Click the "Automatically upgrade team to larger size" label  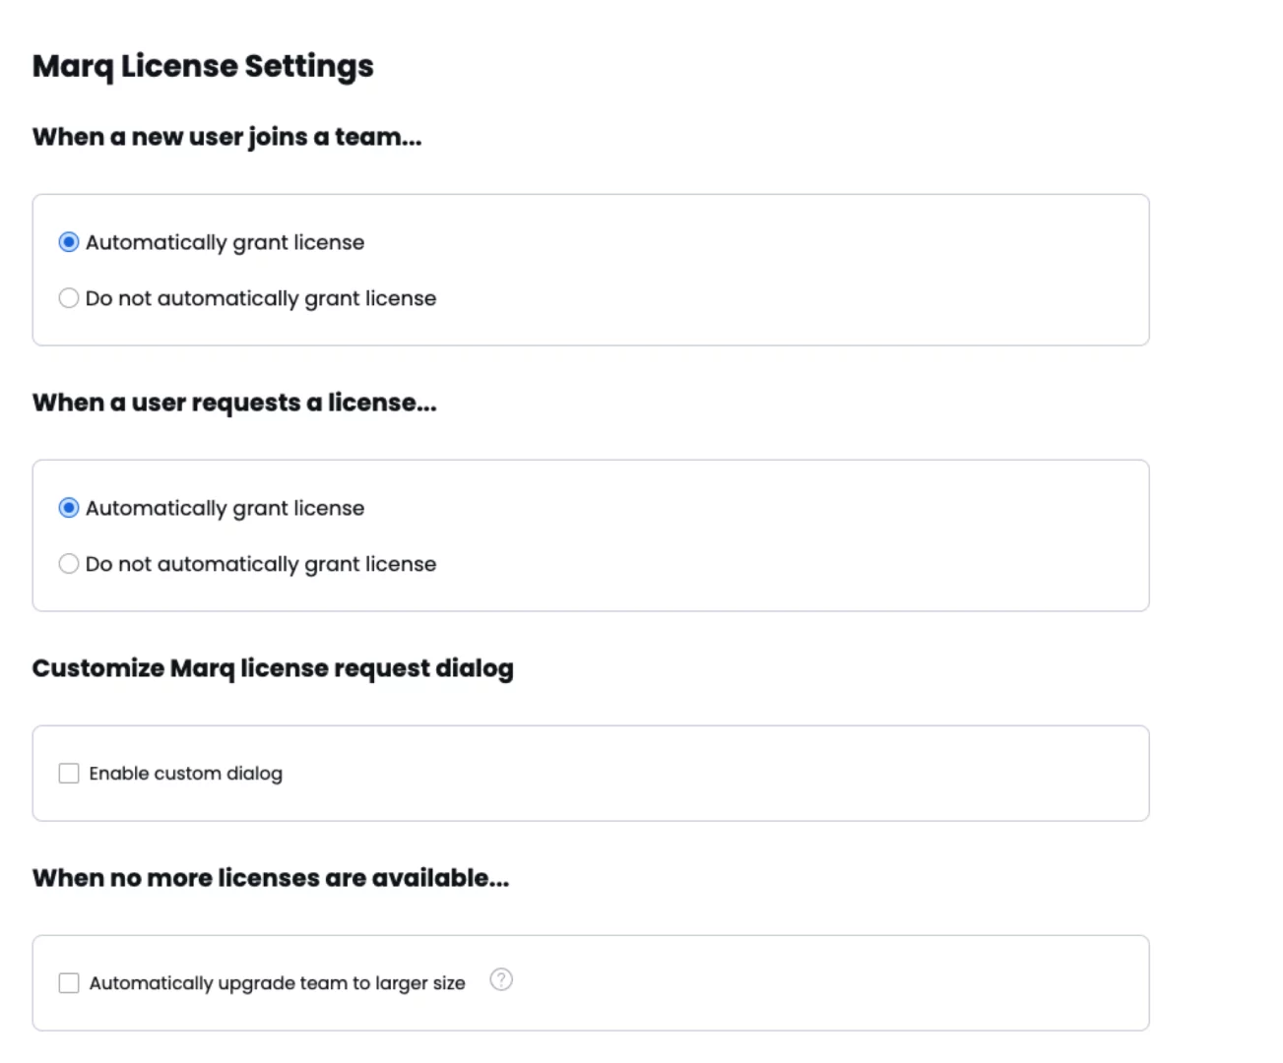click(277, 982)
